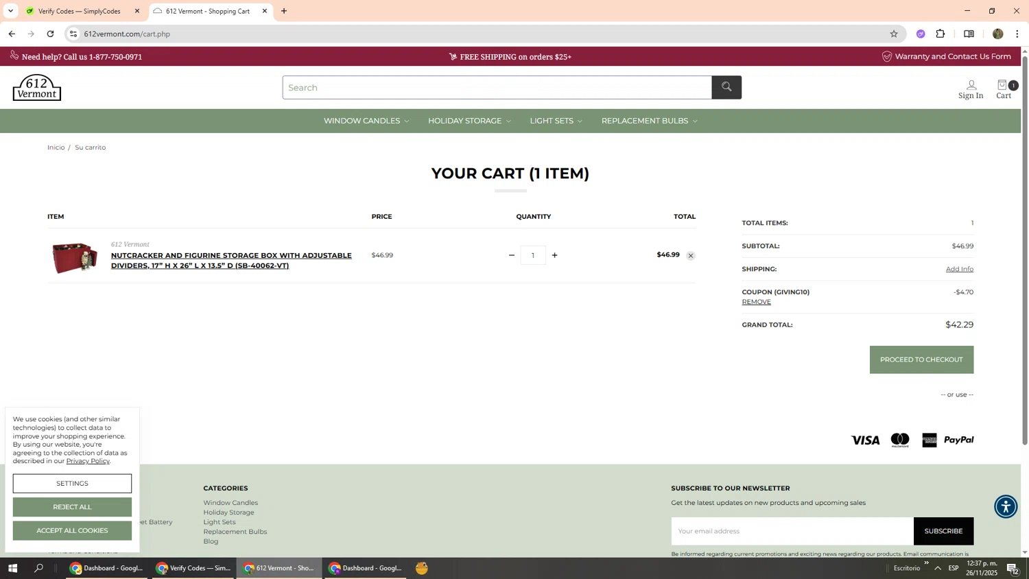Open cookie Settings
Viewport: 1029px width, 579px height.
tap(72, 484)
